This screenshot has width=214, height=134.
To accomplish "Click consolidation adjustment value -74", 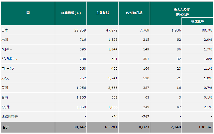I will (115, 117).
